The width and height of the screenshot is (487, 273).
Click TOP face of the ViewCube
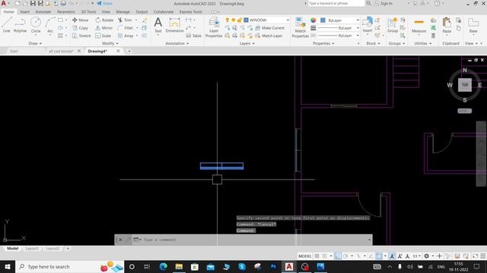(465, 85)
